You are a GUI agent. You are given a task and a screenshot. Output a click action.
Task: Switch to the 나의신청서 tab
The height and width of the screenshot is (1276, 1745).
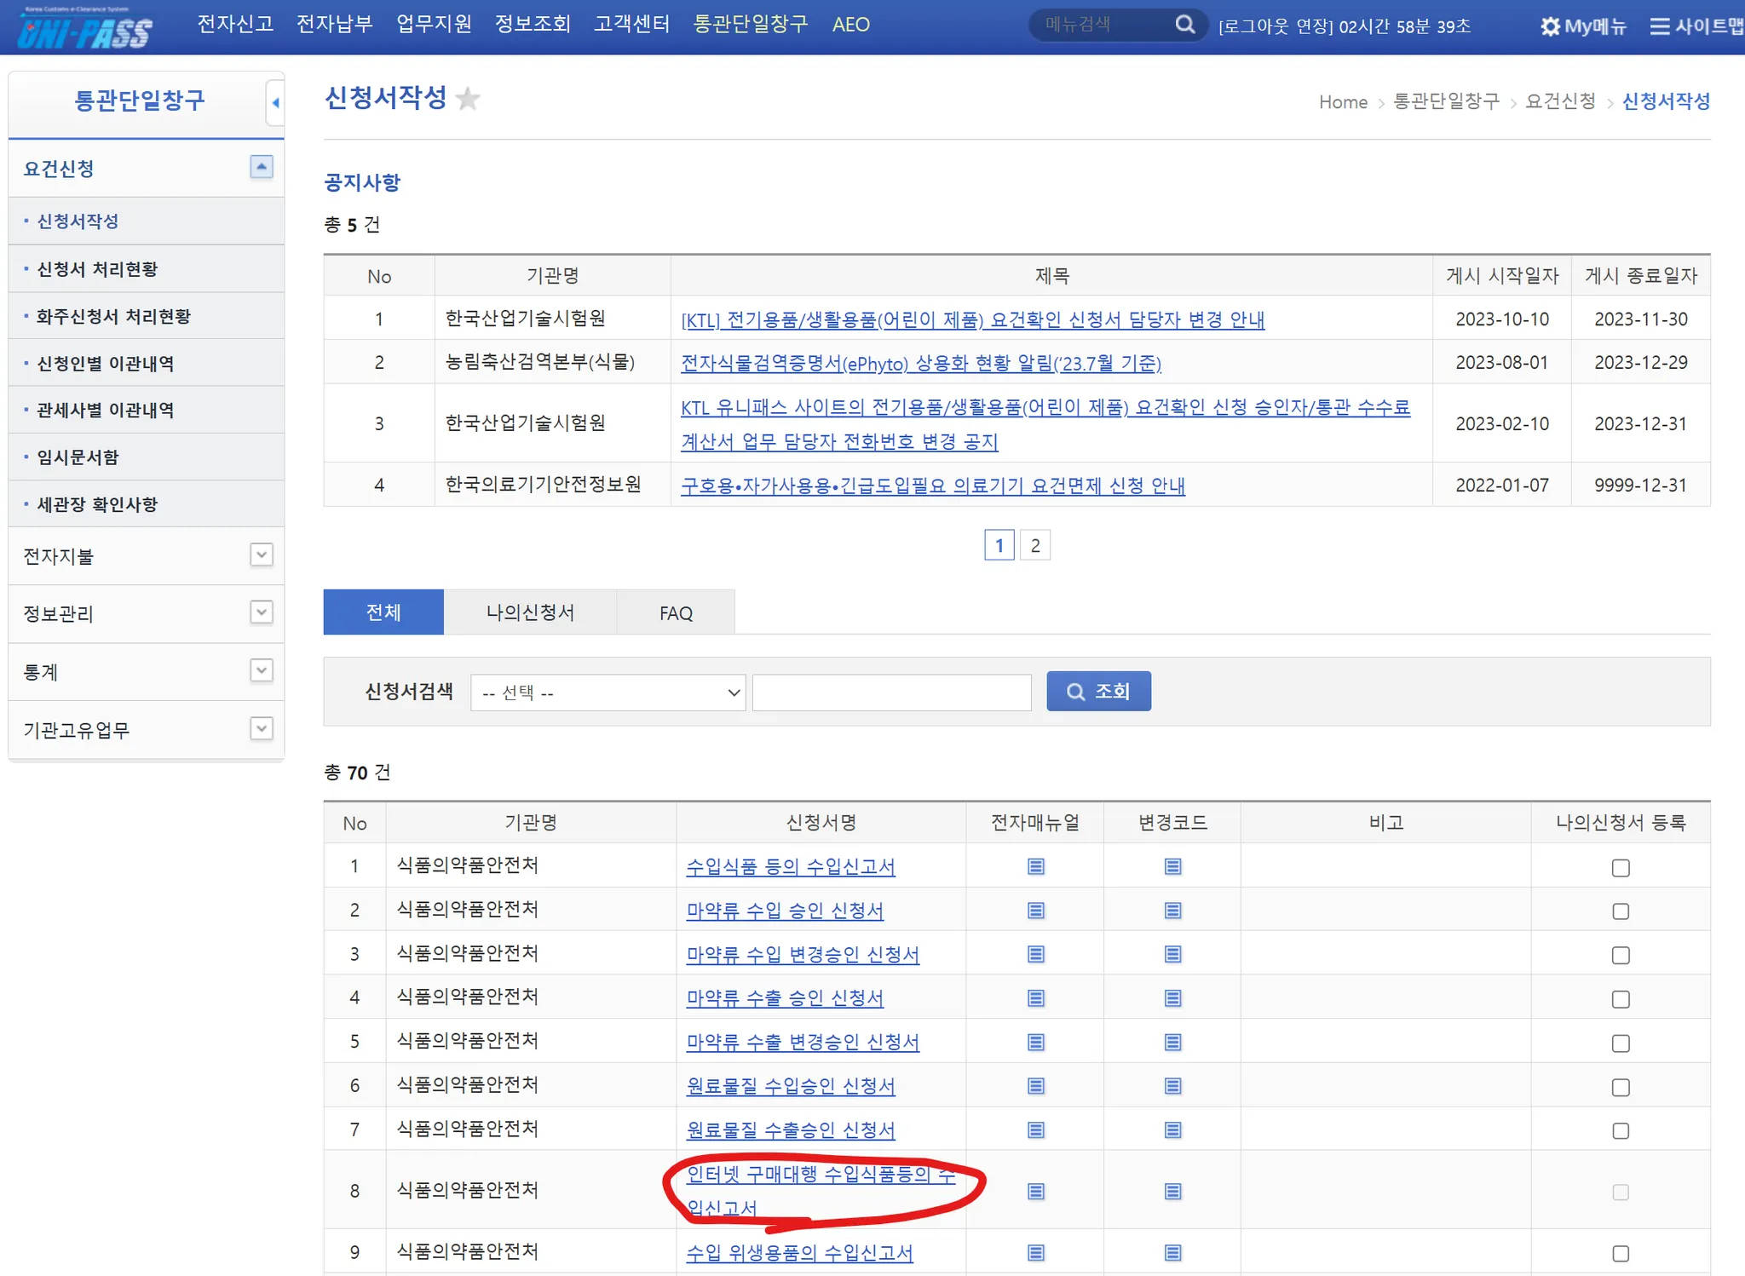529,612
